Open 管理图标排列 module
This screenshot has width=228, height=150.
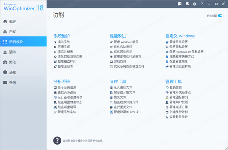(x=177, y=97)
